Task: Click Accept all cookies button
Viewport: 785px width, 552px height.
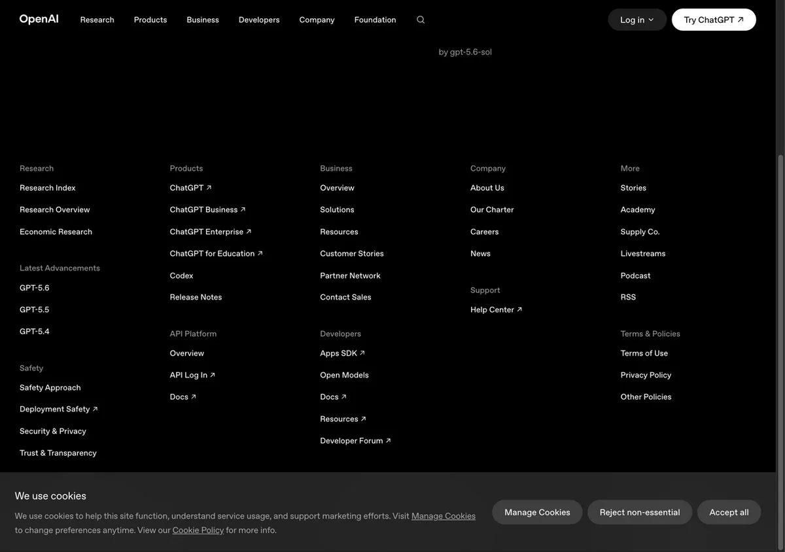Action: pos(729,512)
